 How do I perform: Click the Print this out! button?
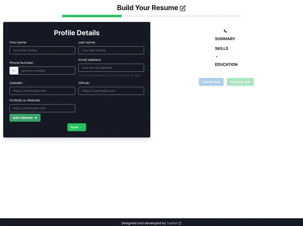(240, 82)
